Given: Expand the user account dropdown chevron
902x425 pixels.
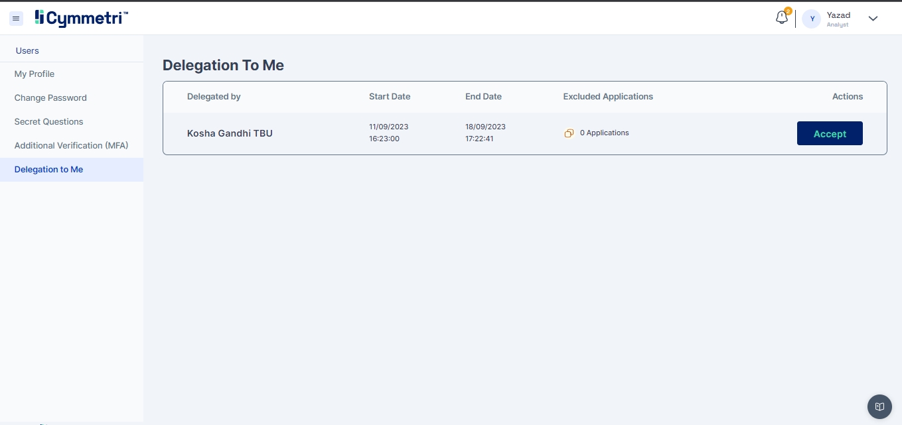Looking at the screenshot, I should [873, 19].
